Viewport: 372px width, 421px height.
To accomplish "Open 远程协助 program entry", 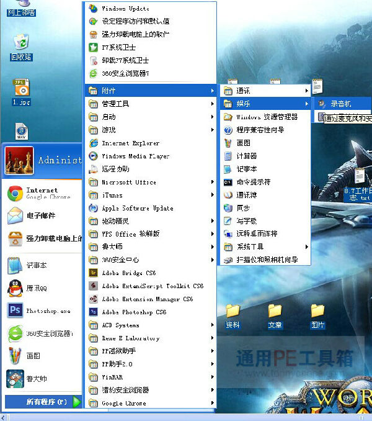I will (x=151, y=169).
